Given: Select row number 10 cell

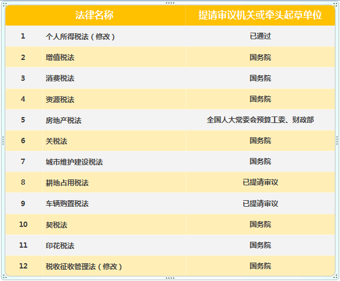Looking at the screenshot, I should point(24,224).
